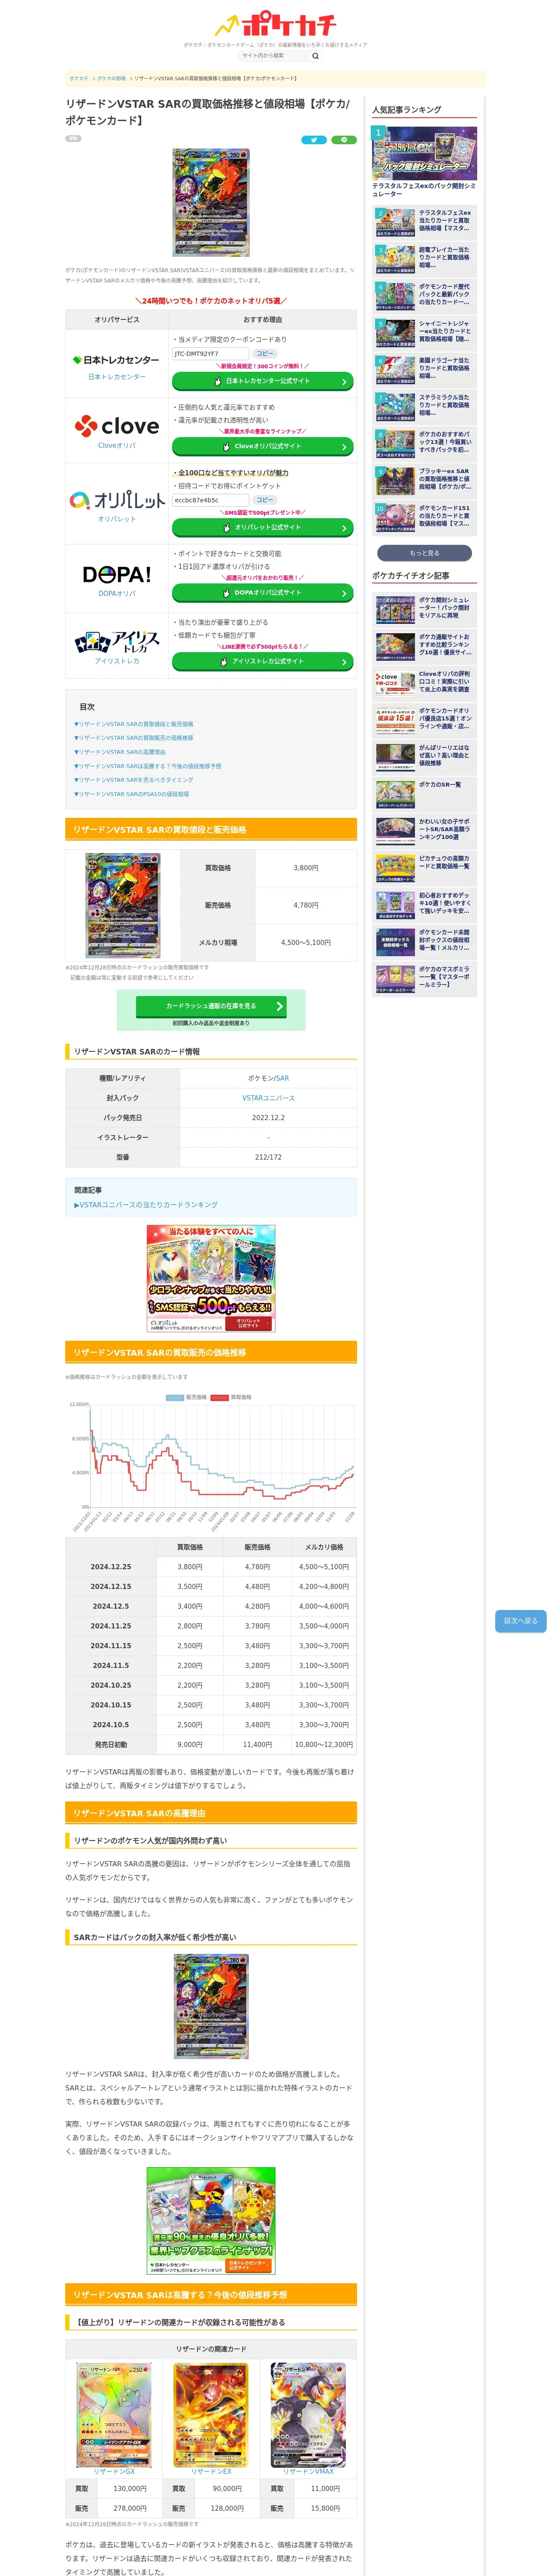The image size is (551, 2576).
Task: Jump to 今後の値段推移予想 contents entry
Action: click(148, 766)
